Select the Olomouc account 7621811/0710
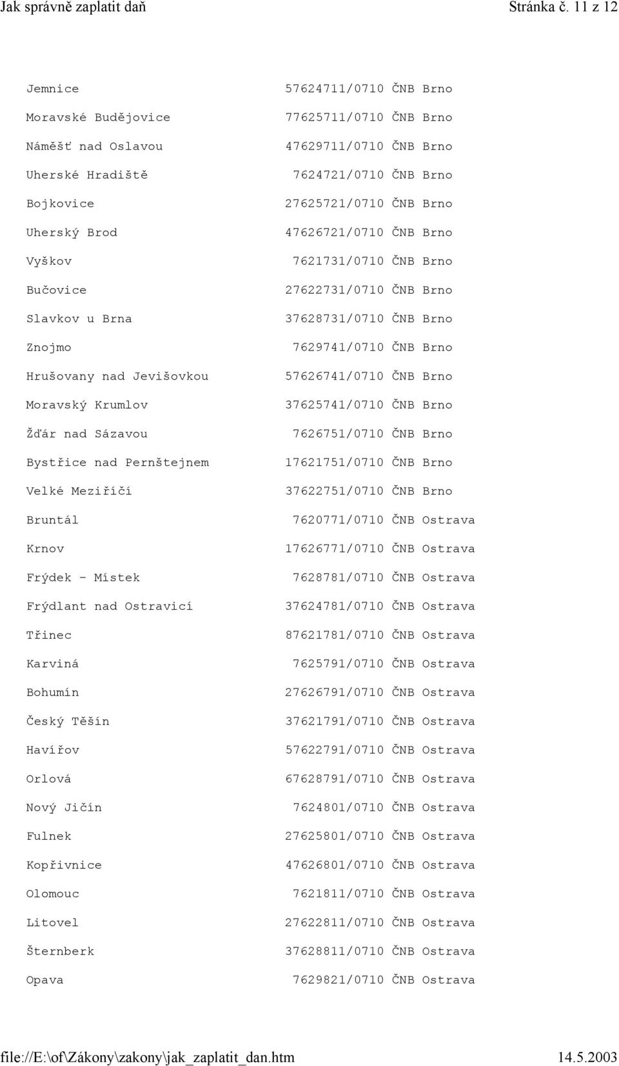Image resolution: width=619 pixels, height=1066 pixels. pyautogui.click(x=339, y=894)
